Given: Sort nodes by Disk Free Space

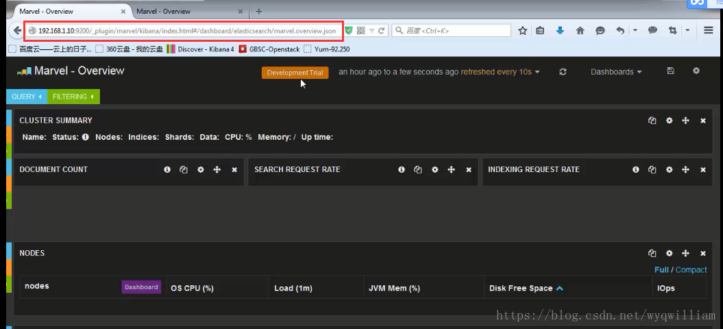Looking at the screenshot, I should pyautogui.click(x=526, y=289).
